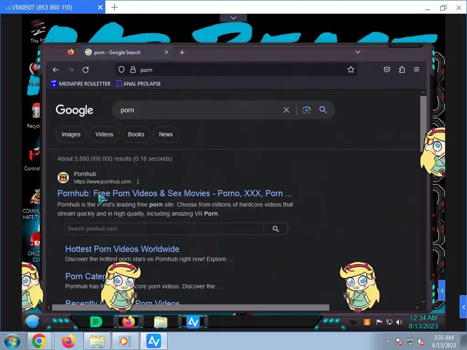Click muted speaker in host system tray
The width and height of the screenshot is (467, 350).
click(421, 342)
